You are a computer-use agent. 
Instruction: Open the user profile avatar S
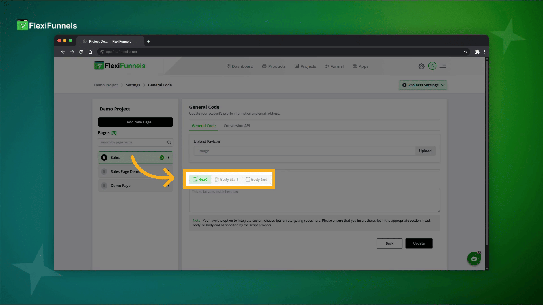coord(432,66)
